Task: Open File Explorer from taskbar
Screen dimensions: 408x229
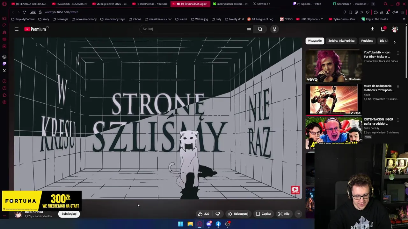Action: pos(190,224)
